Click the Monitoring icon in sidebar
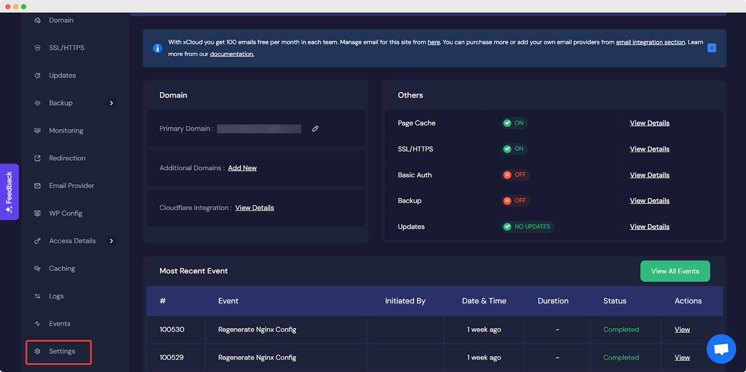The image size is (746, 372). (x=37, y=131)
